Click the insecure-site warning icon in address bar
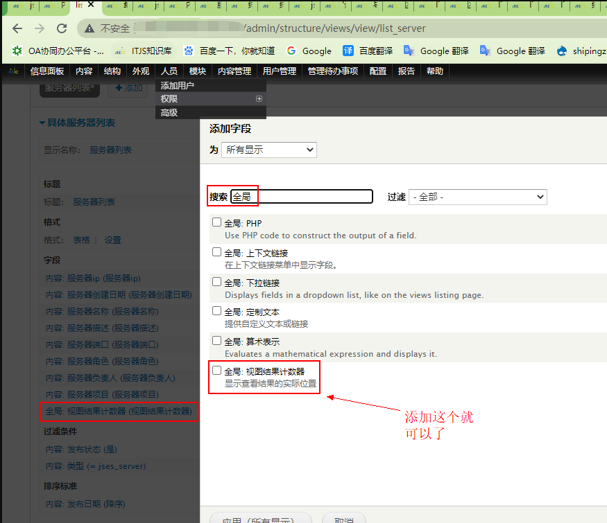The image size is (607, 523). click(88, 28)
